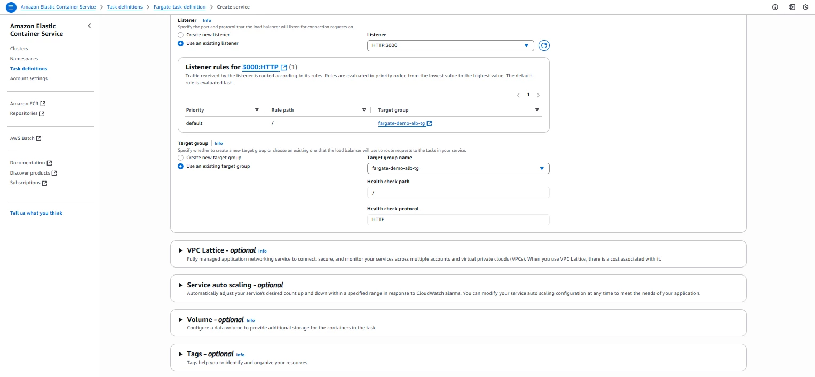815x377 pixels.
Task: Select Use an existing target group option
Action: click(x=180, y=166)
